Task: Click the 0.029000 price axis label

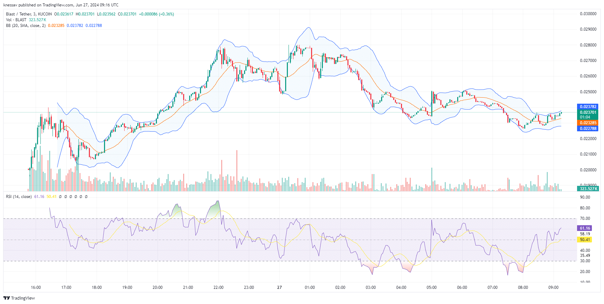Action: point(588,29)
